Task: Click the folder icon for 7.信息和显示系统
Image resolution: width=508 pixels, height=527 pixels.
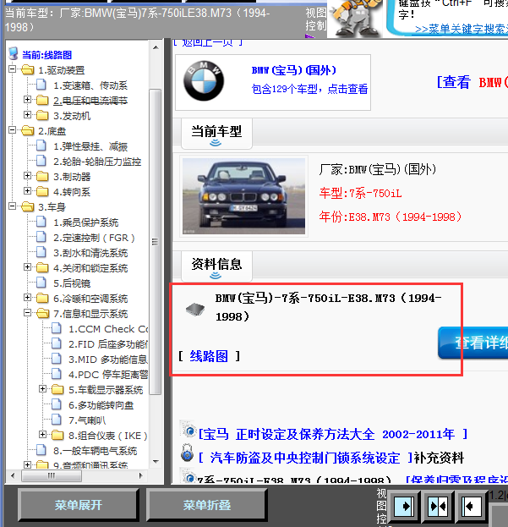Action: (42, 313)
